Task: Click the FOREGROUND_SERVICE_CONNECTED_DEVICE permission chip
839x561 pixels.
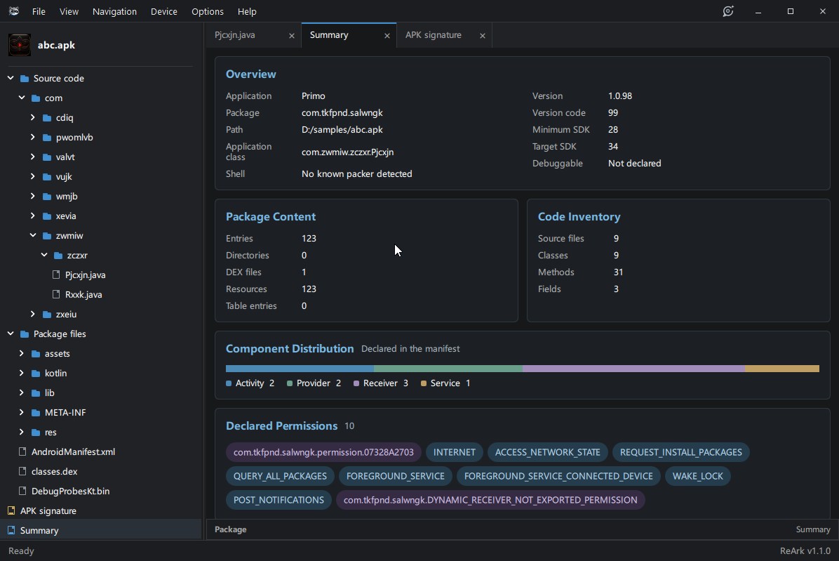Action: (558, 477)
